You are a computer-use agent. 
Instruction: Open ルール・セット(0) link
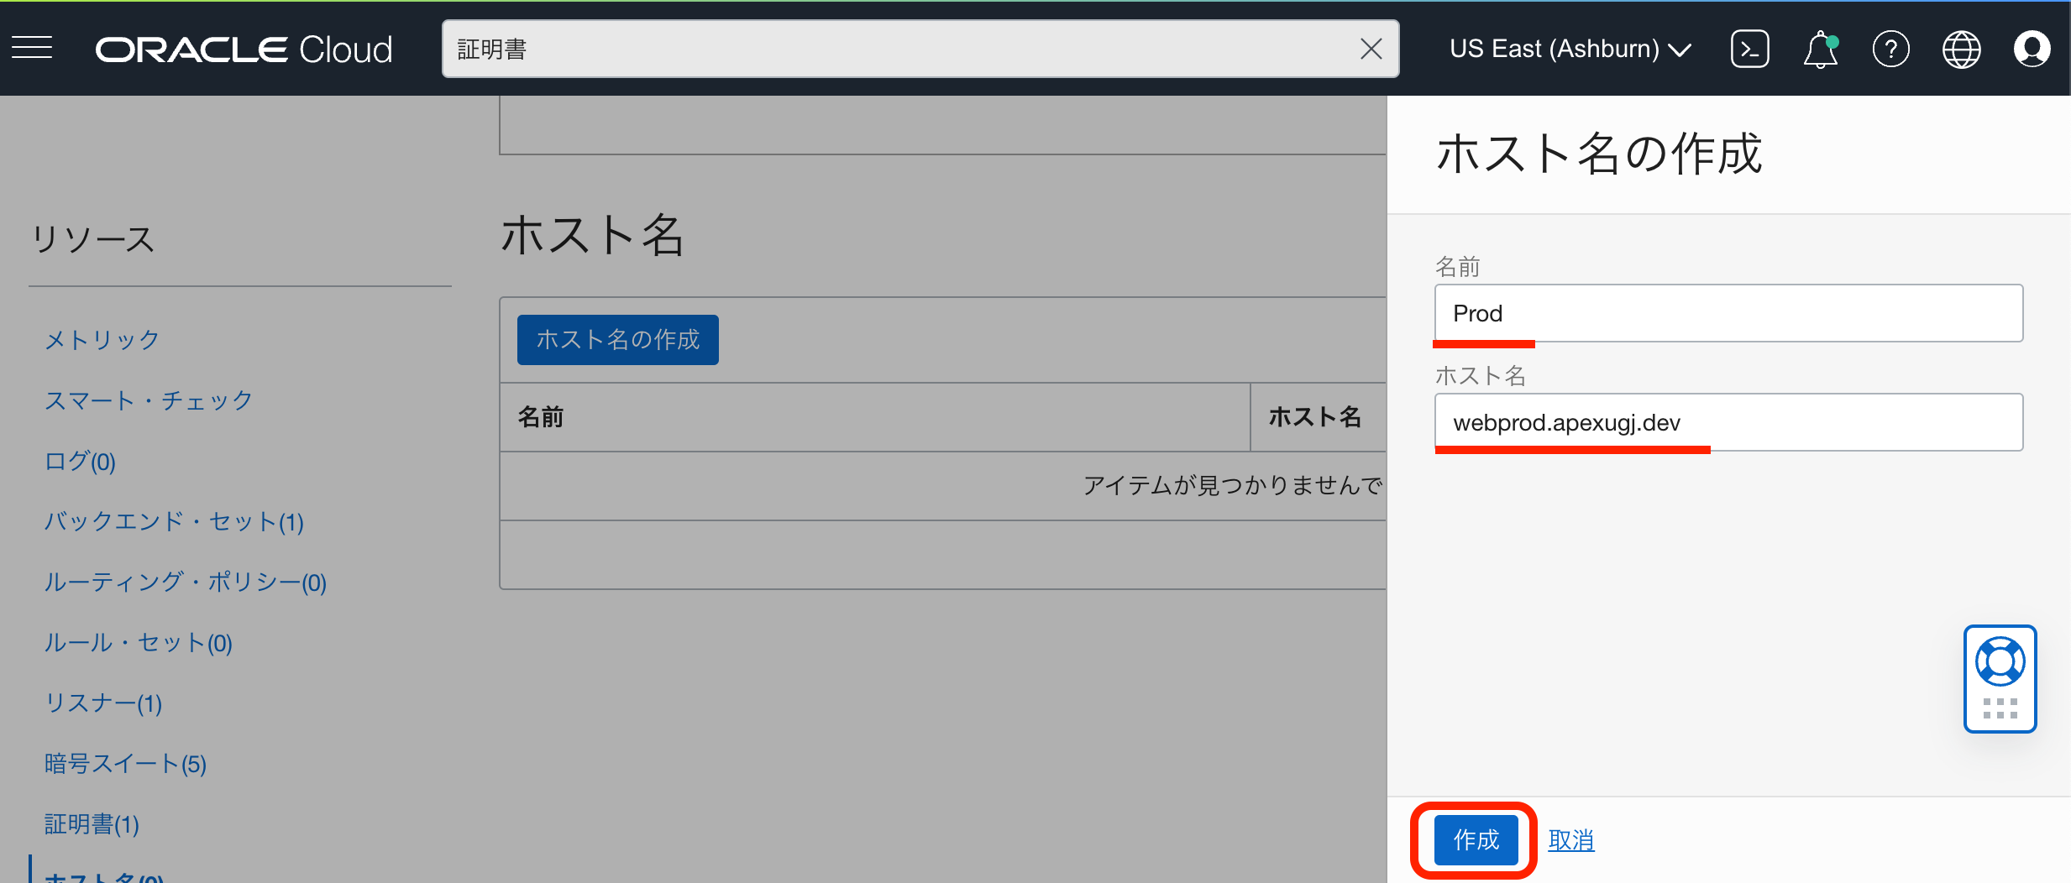(138, 642)
